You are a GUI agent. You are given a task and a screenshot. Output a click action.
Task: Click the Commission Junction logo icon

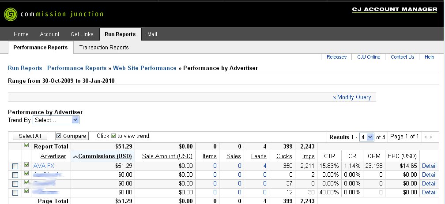11,14
